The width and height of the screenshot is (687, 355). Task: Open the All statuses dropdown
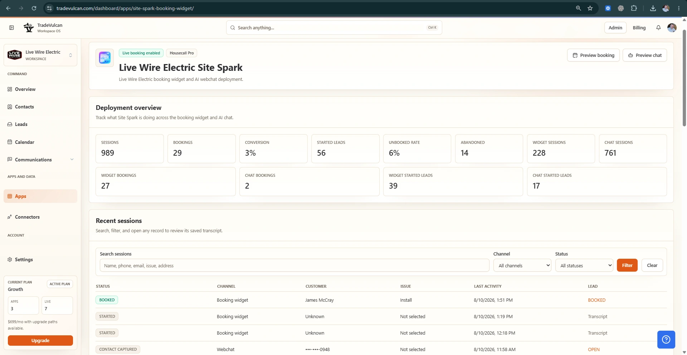(584, 266)
